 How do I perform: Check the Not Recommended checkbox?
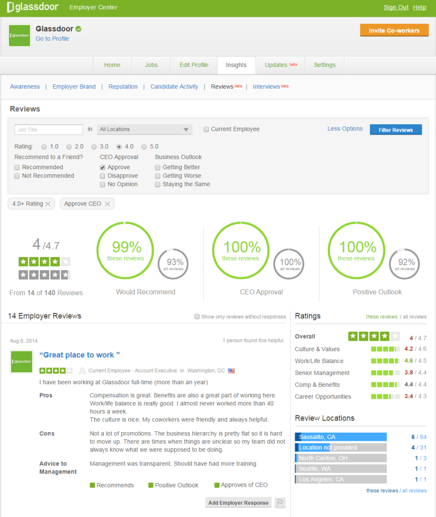(x=17, y=176)
